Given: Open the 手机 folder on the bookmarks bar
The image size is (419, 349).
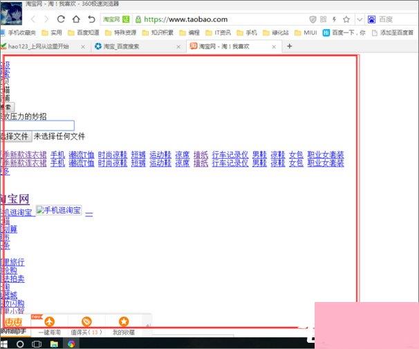Looking at the screenshot, I should [247, 32].
